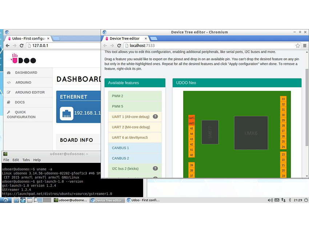Reload the localhost:7533 page
309x232 pixels.
click(119, 45)
